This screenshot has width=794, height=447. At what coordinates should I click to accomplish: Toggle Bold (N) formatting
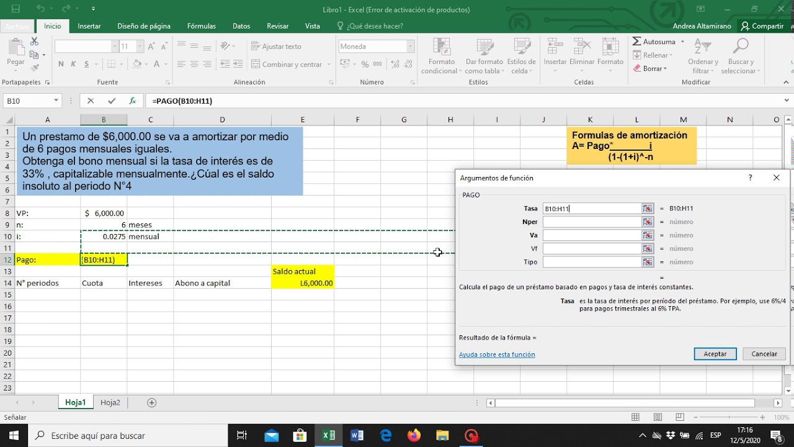click(x=61, y=64)
